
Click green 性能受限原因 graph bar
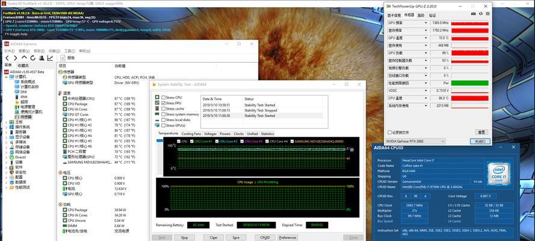click(x=470, y=83)
